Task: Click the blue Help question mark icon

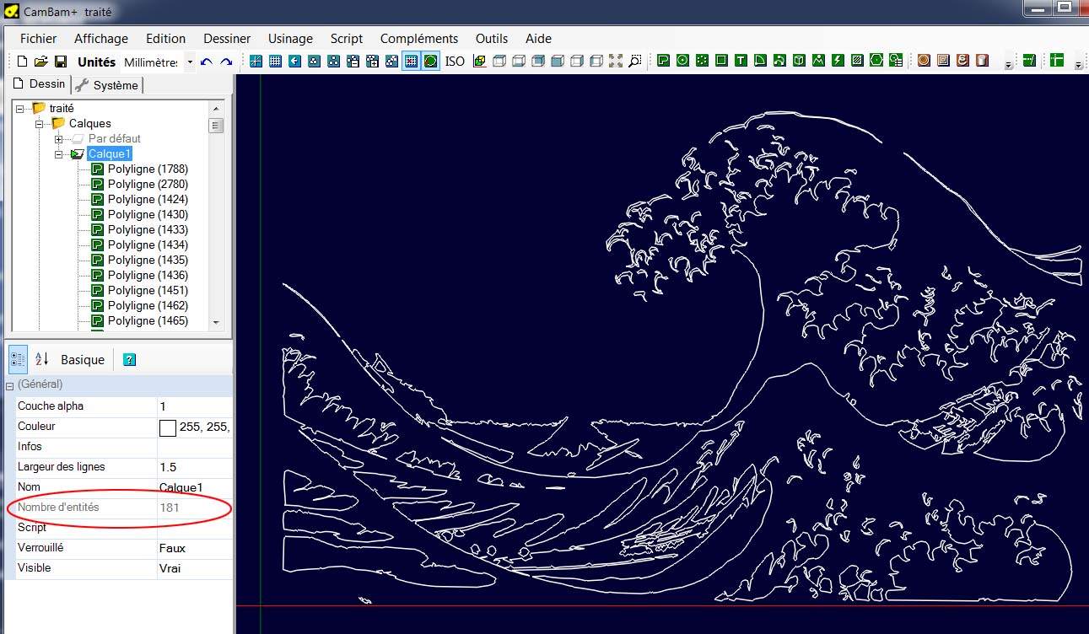Action: coord(129,360)
